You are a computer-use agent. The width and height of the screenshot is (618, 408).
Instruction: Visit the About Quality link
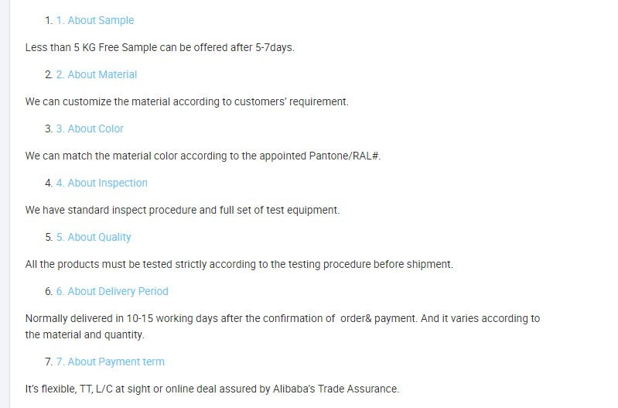click(x=94, y=237)
